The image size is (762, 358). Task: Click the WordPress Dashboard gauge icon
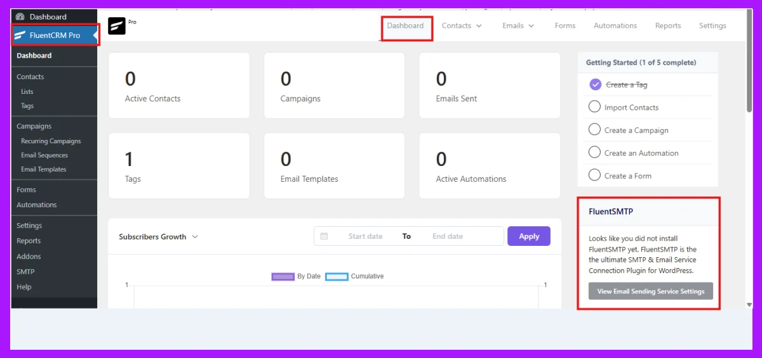pyautogui.click(x=20, y=16)
